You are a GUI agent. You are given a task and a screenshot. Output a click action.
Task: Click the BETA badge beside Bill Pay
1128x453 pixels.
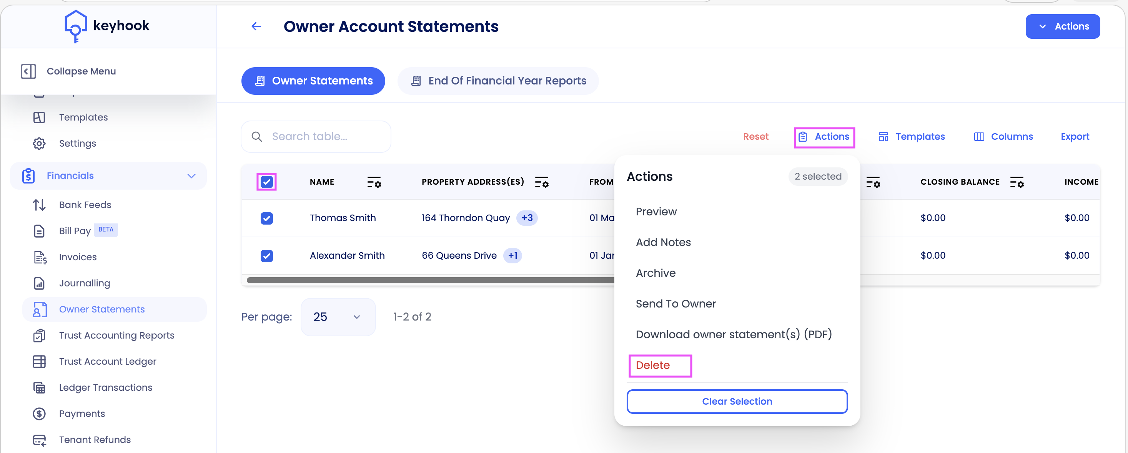105,230
